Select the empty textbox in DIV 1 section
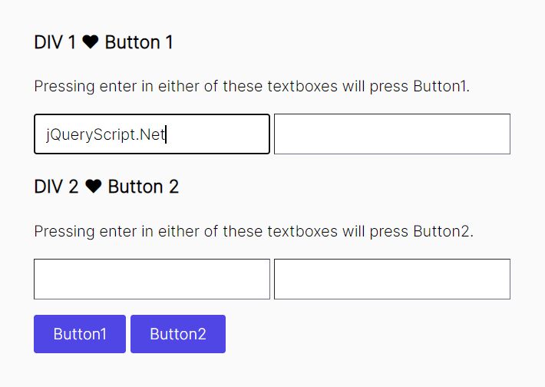The image size is (545, 387). click(391, 134)
